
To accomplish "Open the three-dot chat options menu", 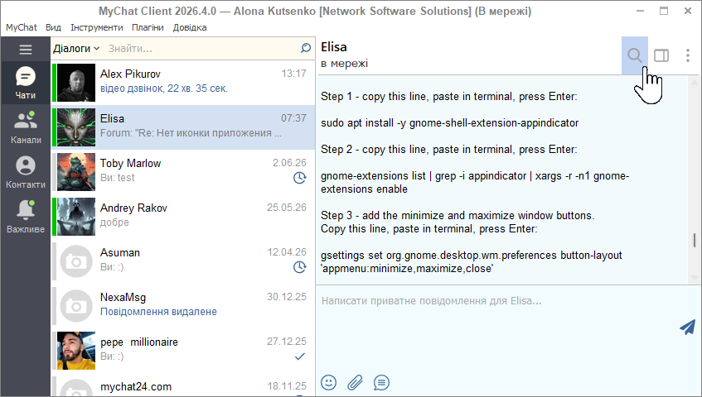I will coord(688,55).
